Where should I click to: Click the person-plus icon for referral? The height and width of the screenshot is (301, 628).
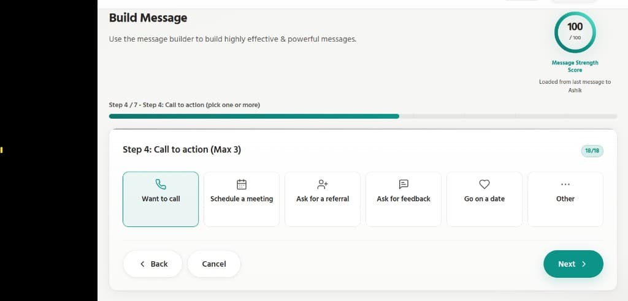pyautogui.click(x=323, y=184)
